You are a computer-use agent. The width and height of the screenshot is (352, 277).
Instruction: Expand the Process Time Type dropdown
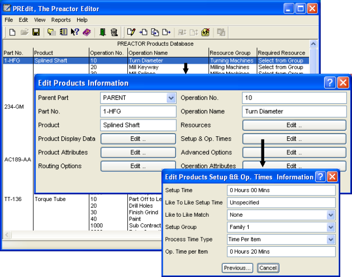(x=331, y=239)
